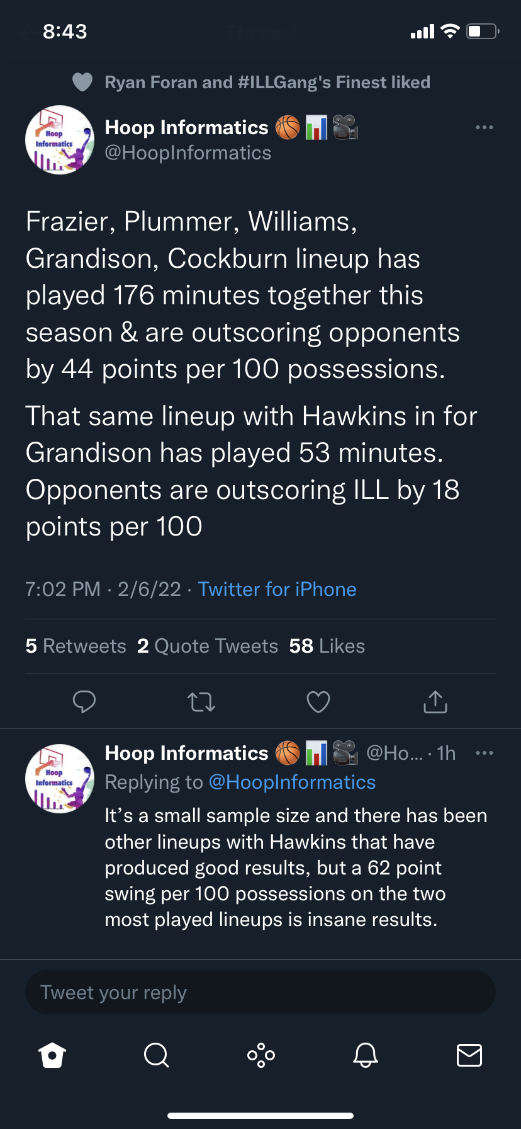Tap the liked-by heart icon at top

point(82,82)
